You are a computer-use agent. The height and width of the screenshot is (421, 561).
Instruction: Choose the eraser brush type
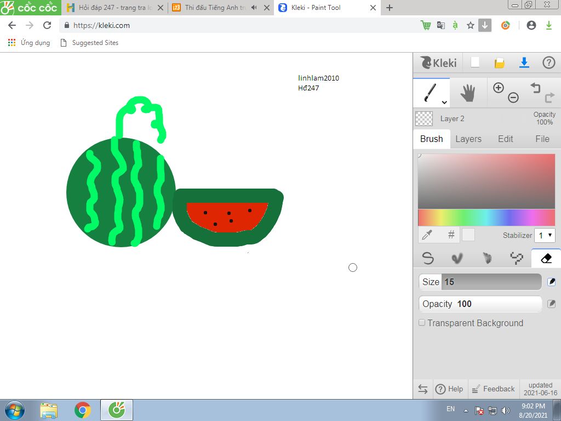pos(546,258)
